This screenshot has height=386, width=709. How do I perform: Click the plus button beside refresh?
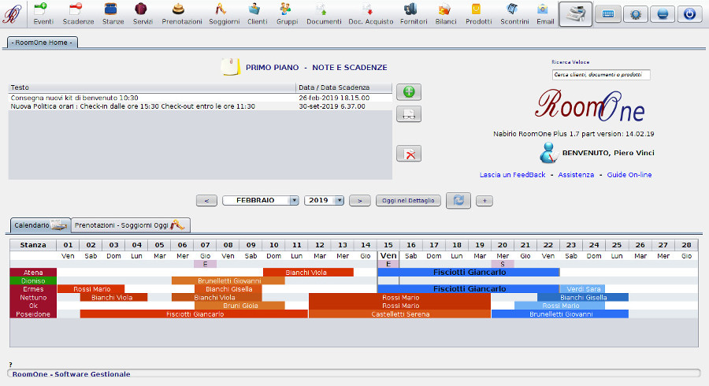coord(484,200)
